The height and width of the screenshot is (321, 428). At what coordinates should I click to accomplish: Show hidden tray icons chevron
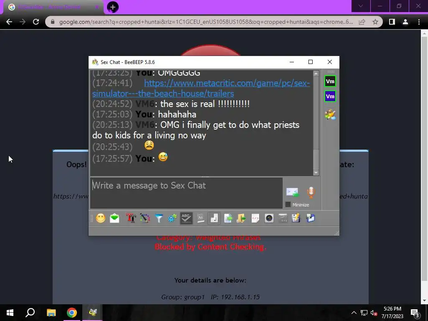click(x=354, y=313)
